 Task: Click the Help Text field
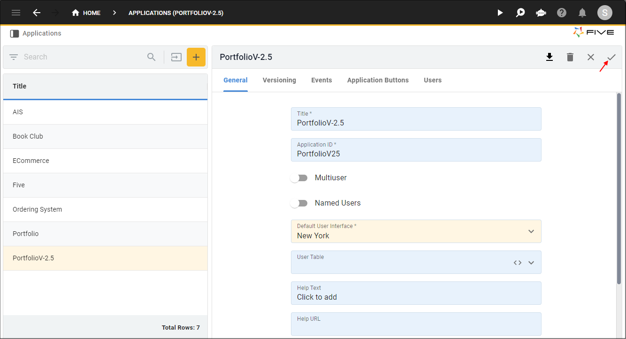coord(416,293)
